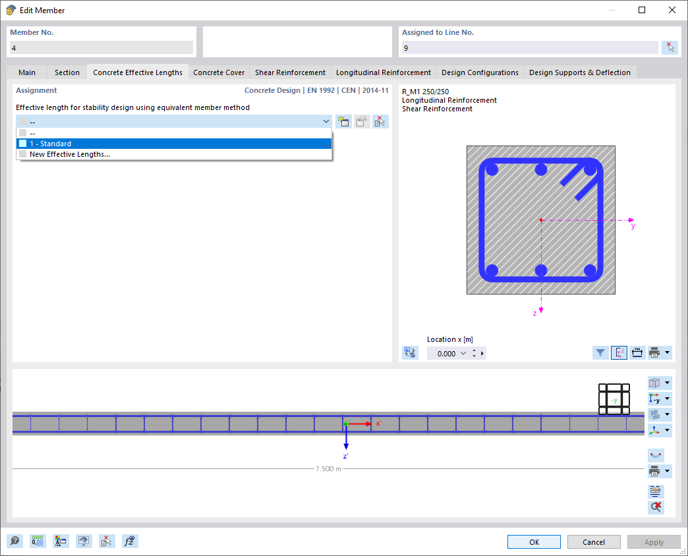Screen dimensions: 688x556
Task: Open the Design Configurations tab
Action: coord(480,72)
